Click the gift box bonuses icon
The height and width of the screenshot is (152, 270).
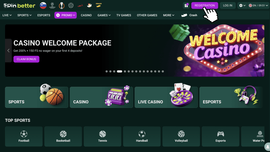tap(186, 6)
